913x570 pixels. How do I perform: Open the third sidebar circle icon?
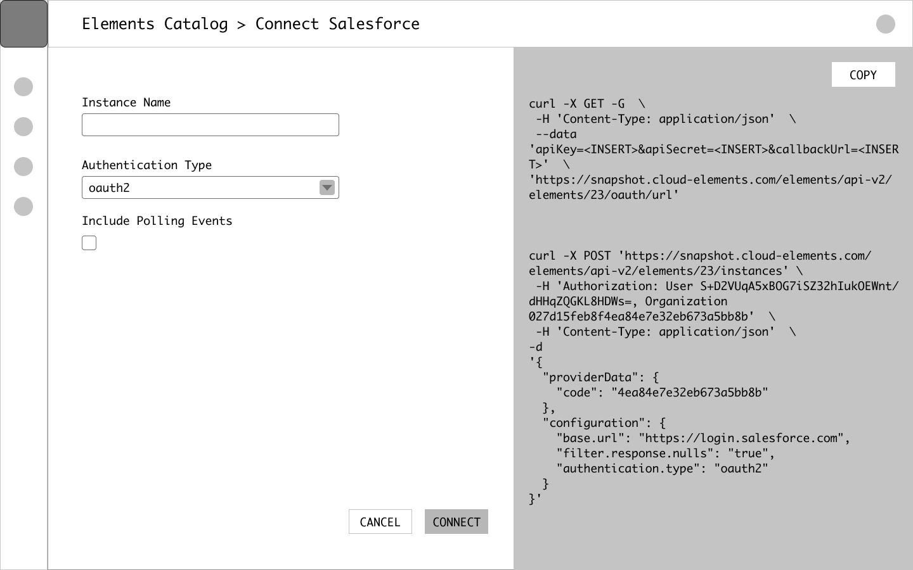coord(23,167)
